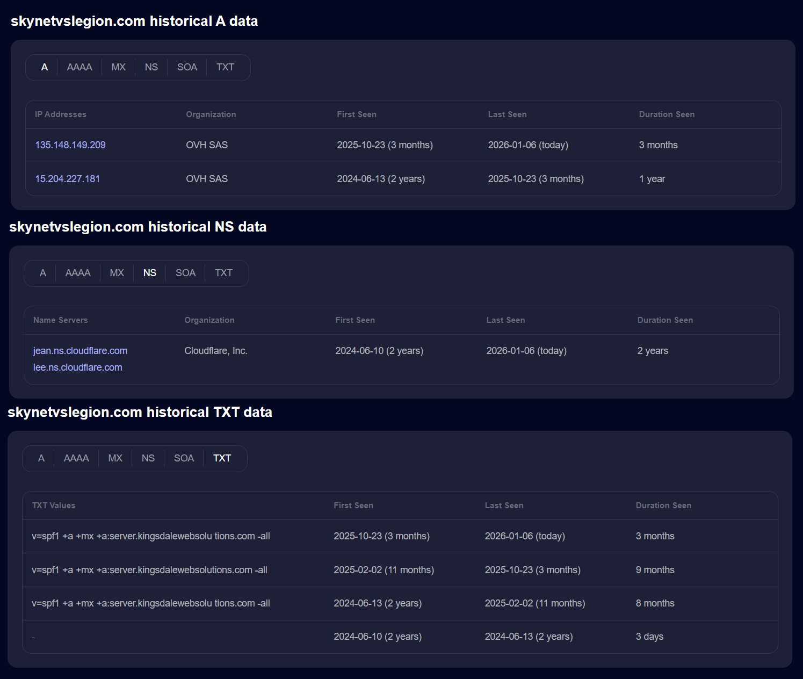
Task: Switch to MX tab in TXT data panel
Action: click(115, 458)
